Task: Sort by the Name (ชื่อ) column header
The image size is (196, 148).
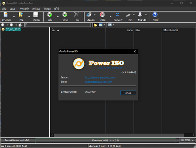Action: (78, 30)
